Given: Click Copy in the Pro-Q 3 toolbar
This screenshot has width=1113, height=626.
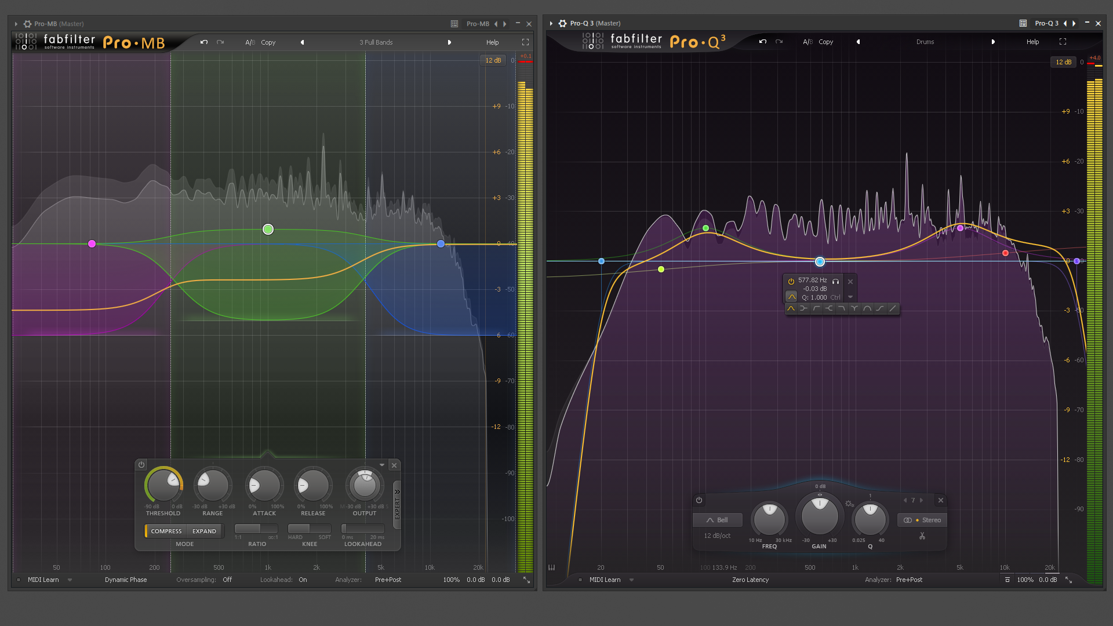Looking at the screenshot, I should click(x=825, y=42).
